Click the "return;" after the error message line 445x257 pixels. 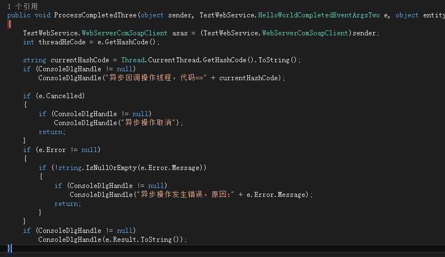point(68,204)
